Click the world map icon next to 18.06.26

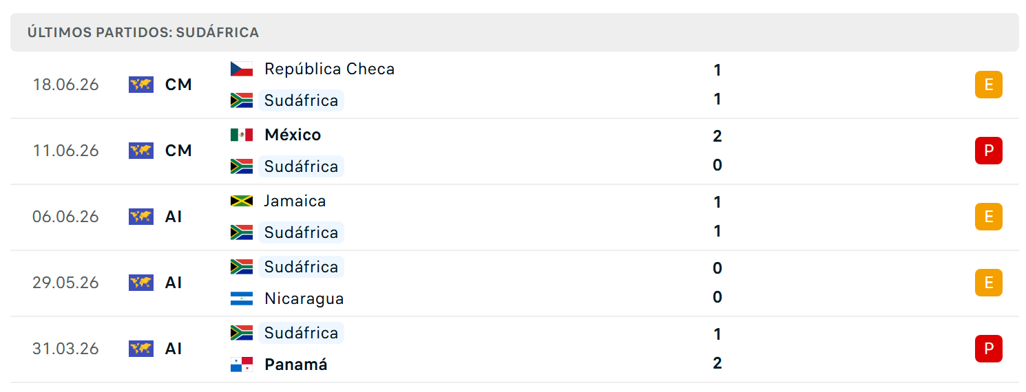point(141,85)
